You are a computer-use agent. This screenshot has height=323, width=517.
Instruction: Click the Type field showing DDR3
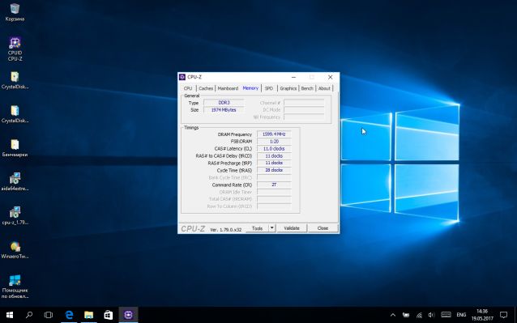pos(224,103)
